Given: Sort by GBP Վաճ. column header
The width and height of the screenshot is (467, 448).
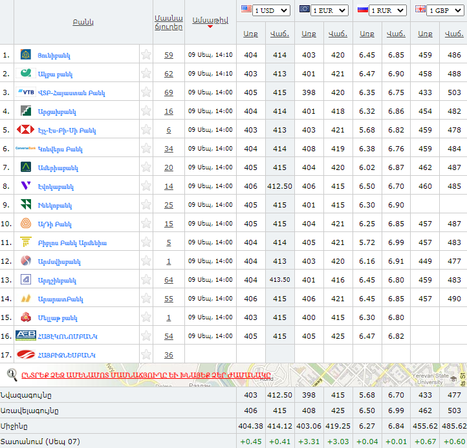Looking at the screenshot, I should (454, 34).
